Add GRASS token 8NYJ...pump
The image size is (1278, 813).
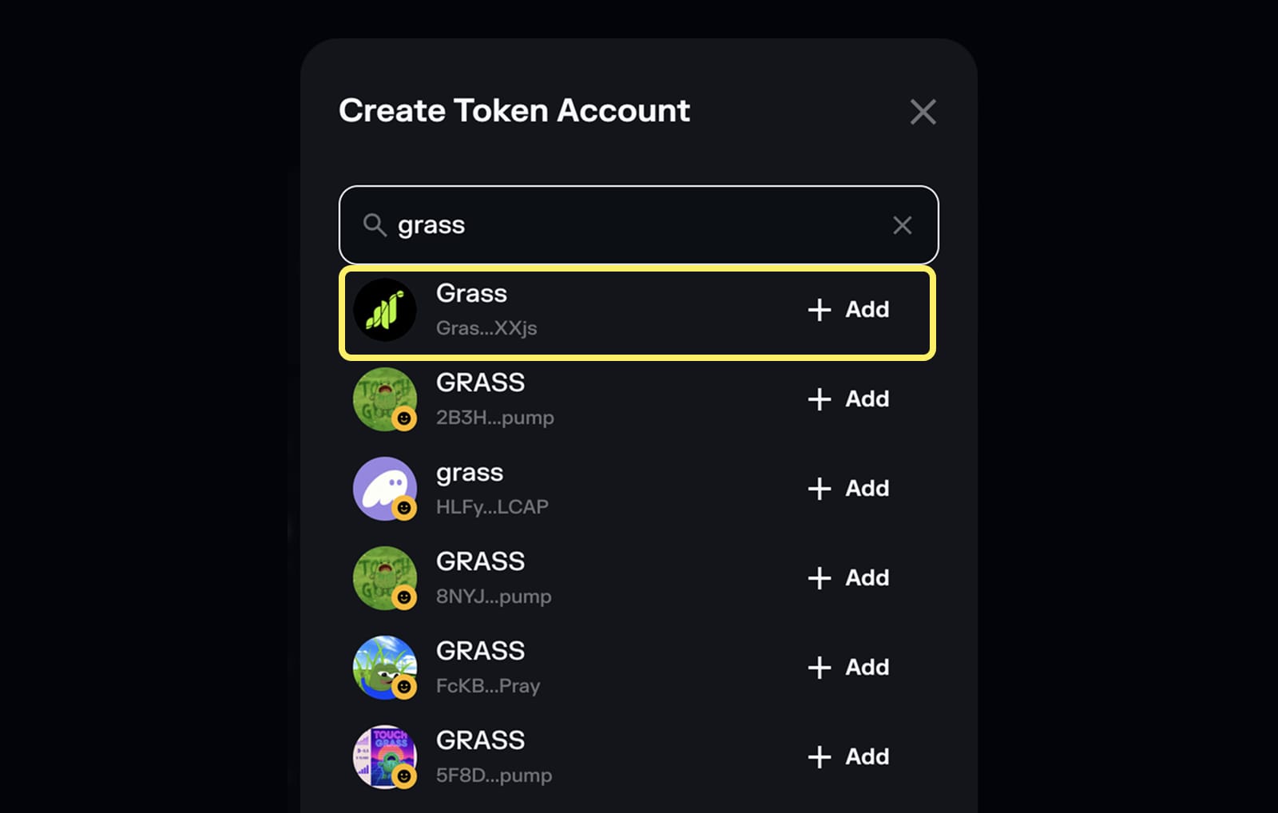[849, 578]
